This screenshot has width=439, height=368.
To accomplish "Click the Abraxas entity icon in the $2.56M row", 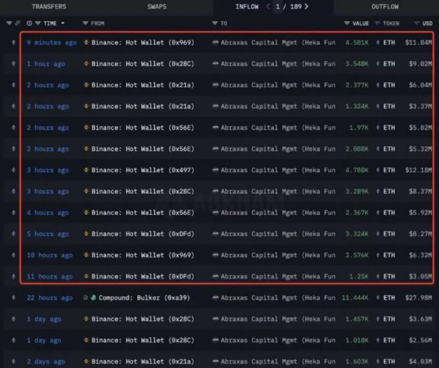I will pos(215,340).
